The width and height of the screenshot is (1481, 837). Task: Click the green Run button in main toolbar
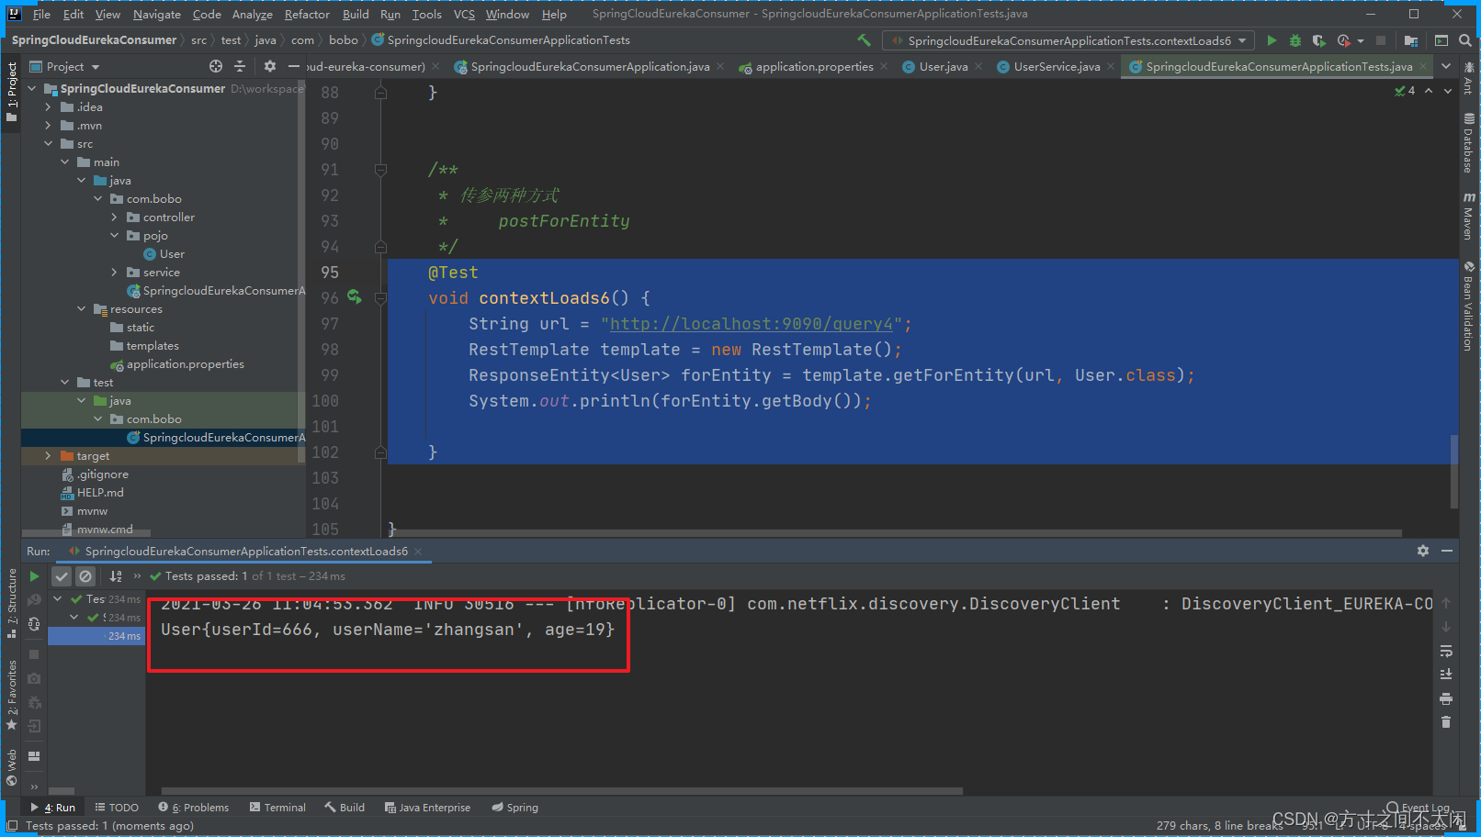[x=1272, y=40]
